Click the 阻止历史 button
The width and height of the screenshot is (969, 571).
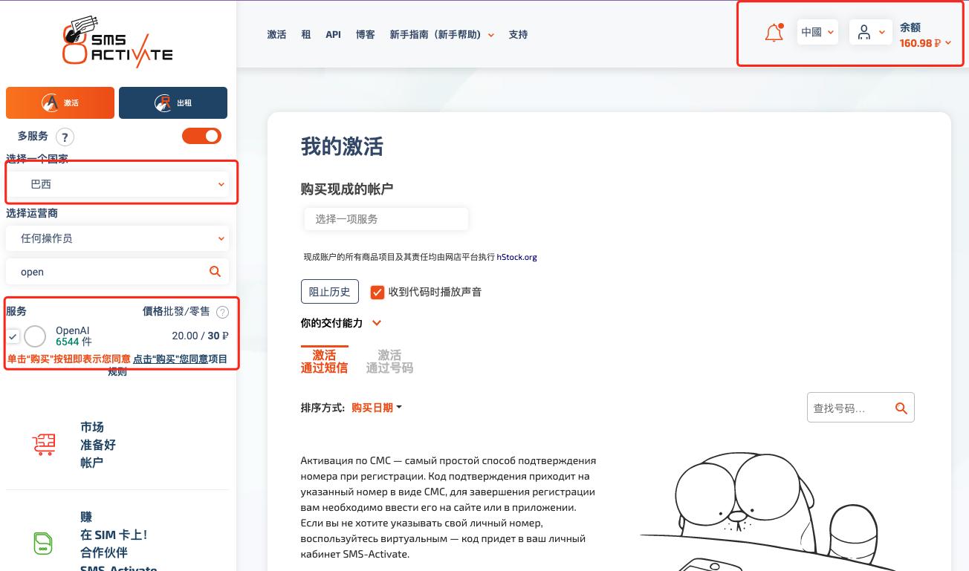(329, 291)
